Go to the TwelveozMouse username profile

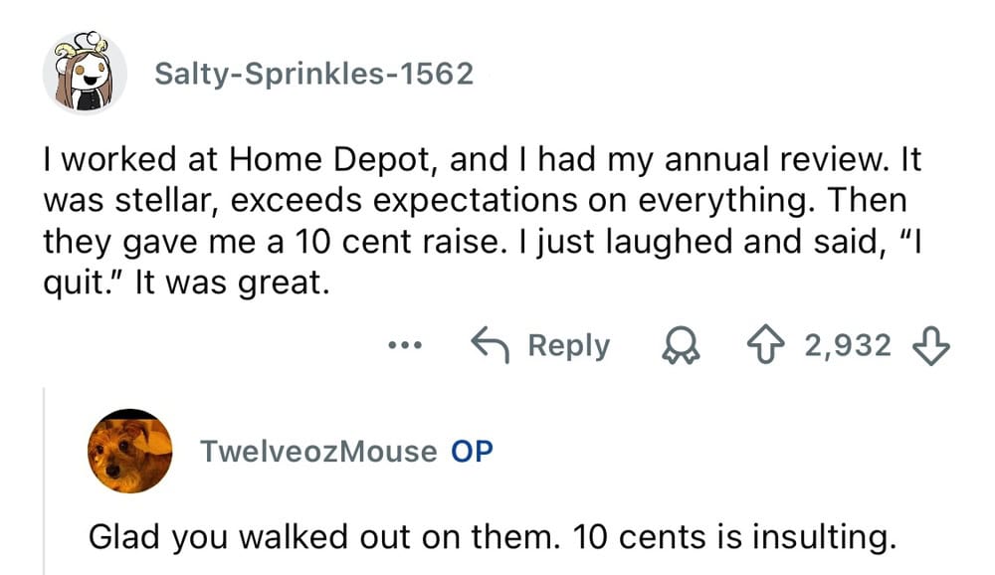[x=318, y=451]
